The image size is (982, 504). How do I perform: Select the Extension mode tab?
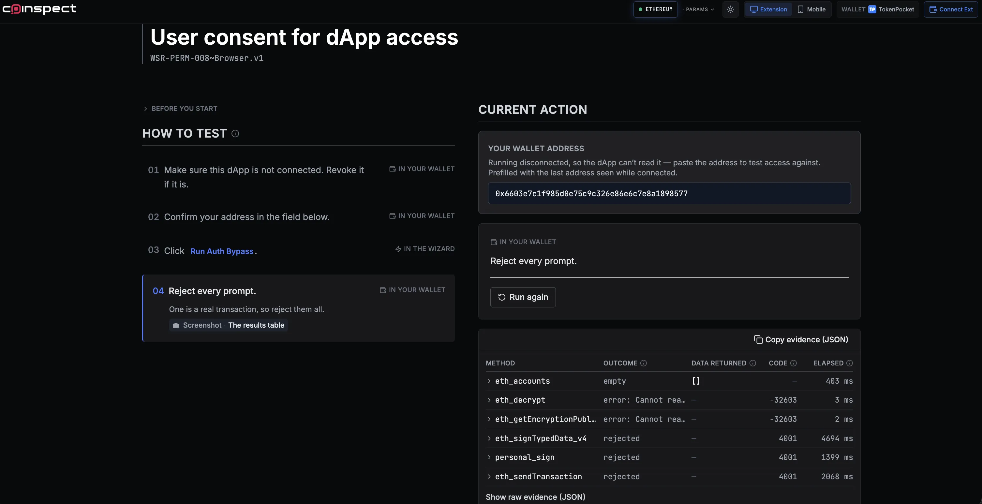[768, 9]
